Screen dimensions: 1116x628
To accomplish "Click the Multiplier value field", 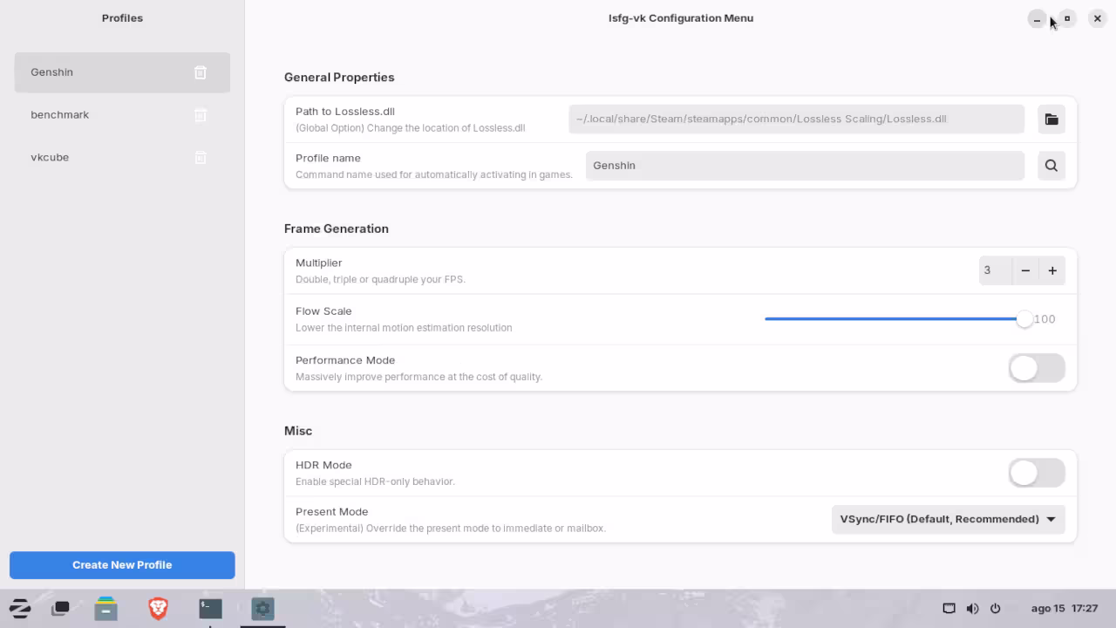I will click(x=995, y=270).
